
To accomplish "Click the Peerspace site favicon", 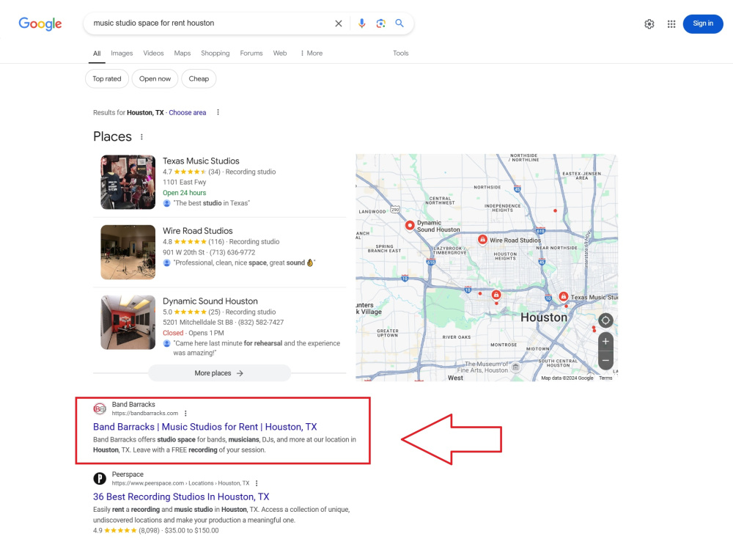I will [100, 478].
